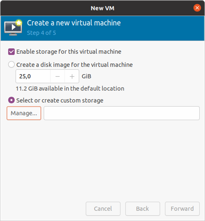Click the GiB unit label
205x221 pixels.
(x=87, y=77)
